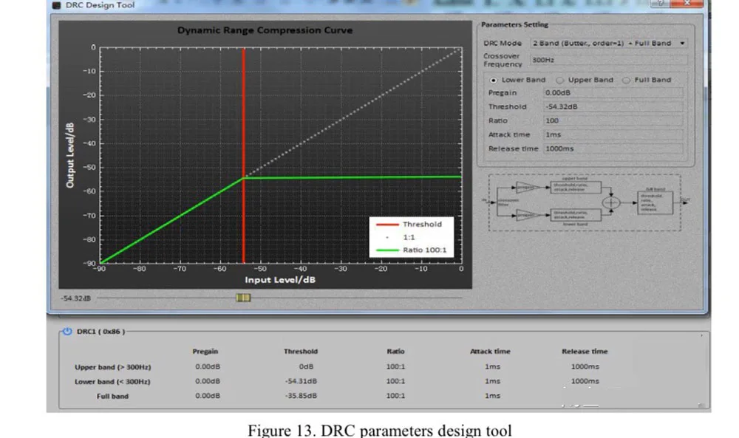Click the Release time 1000ms field

click(613, 148)
